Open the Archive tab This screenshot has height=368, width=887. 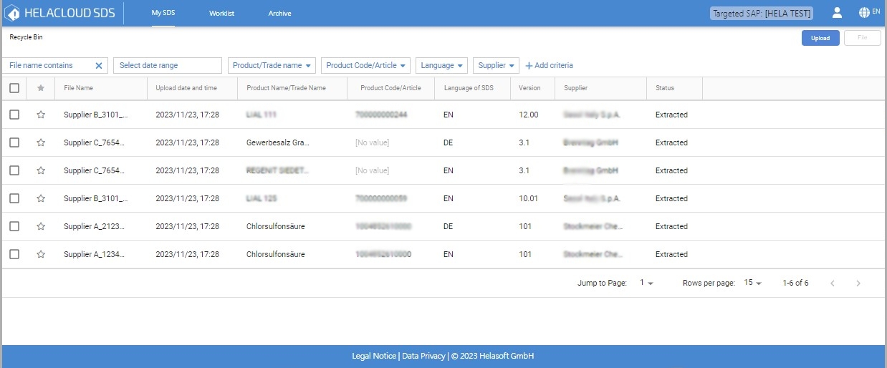click(279, 14)
